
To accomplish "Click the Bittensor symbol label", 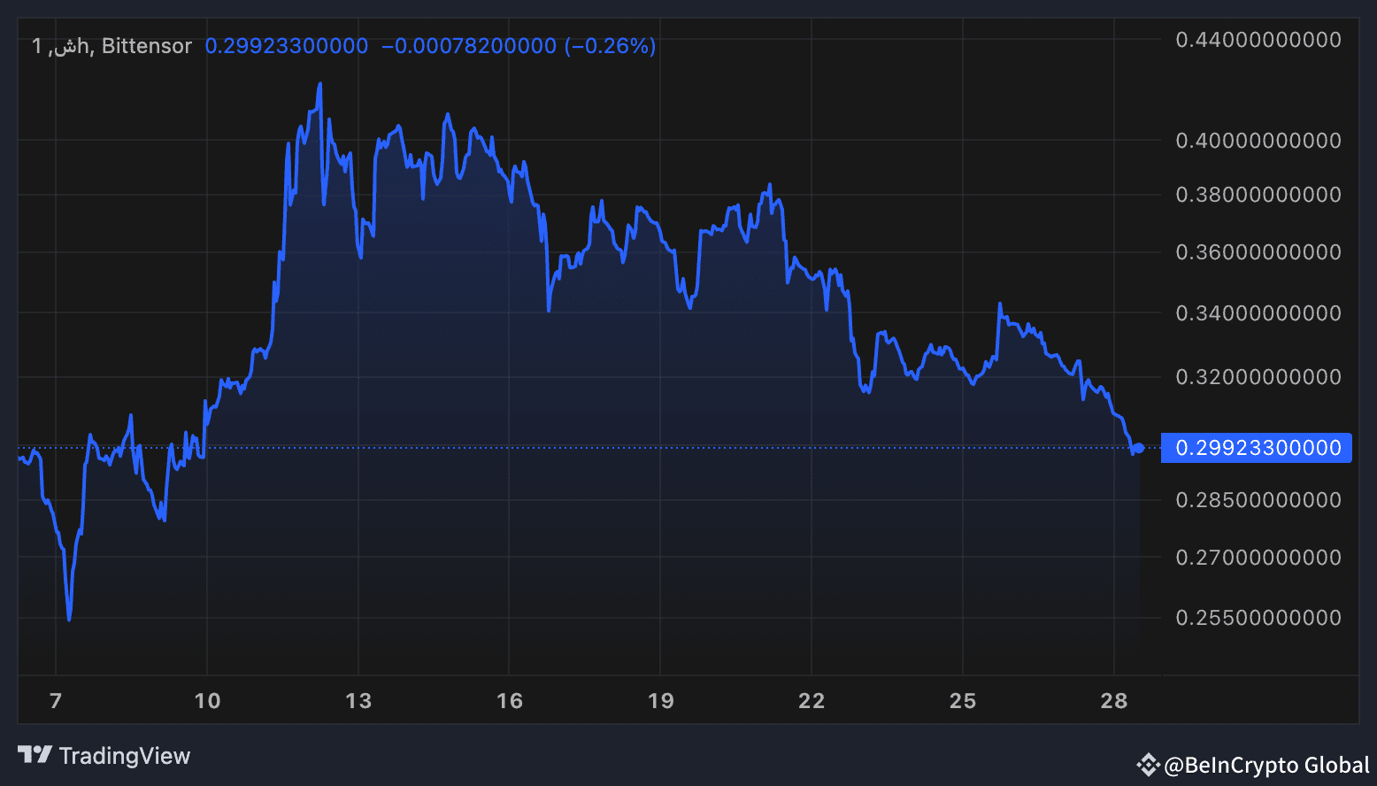I will point(146,46).
